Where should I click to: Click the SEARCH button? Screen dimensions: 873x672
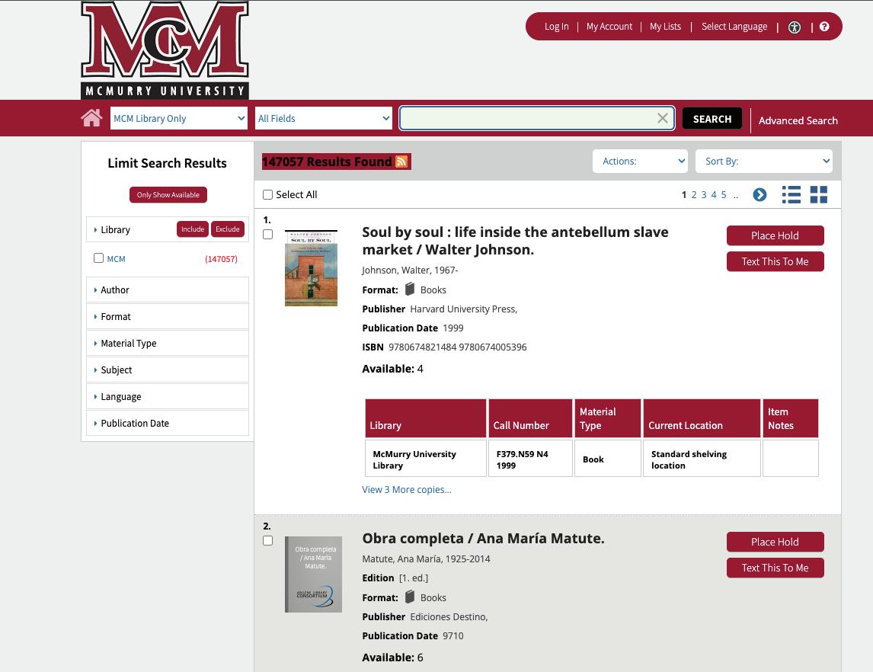[712, 119]
